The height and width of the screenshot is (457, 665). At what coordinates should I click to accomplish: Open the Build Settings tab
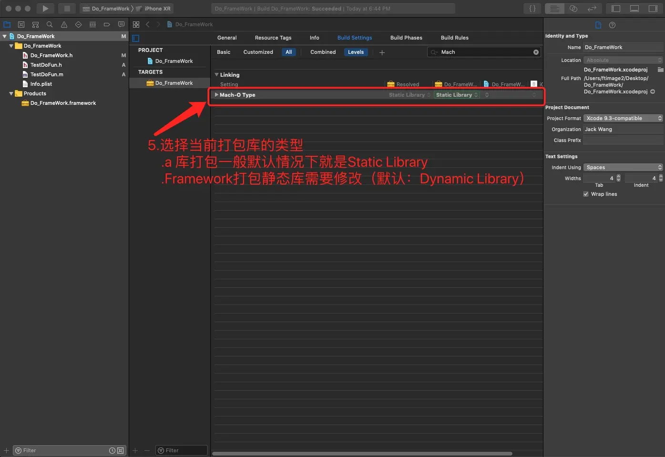(355, 38)
